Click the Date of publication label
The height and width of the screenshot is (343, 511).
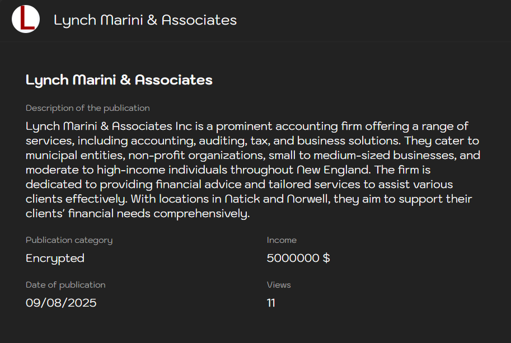click(x=65, y=285)
